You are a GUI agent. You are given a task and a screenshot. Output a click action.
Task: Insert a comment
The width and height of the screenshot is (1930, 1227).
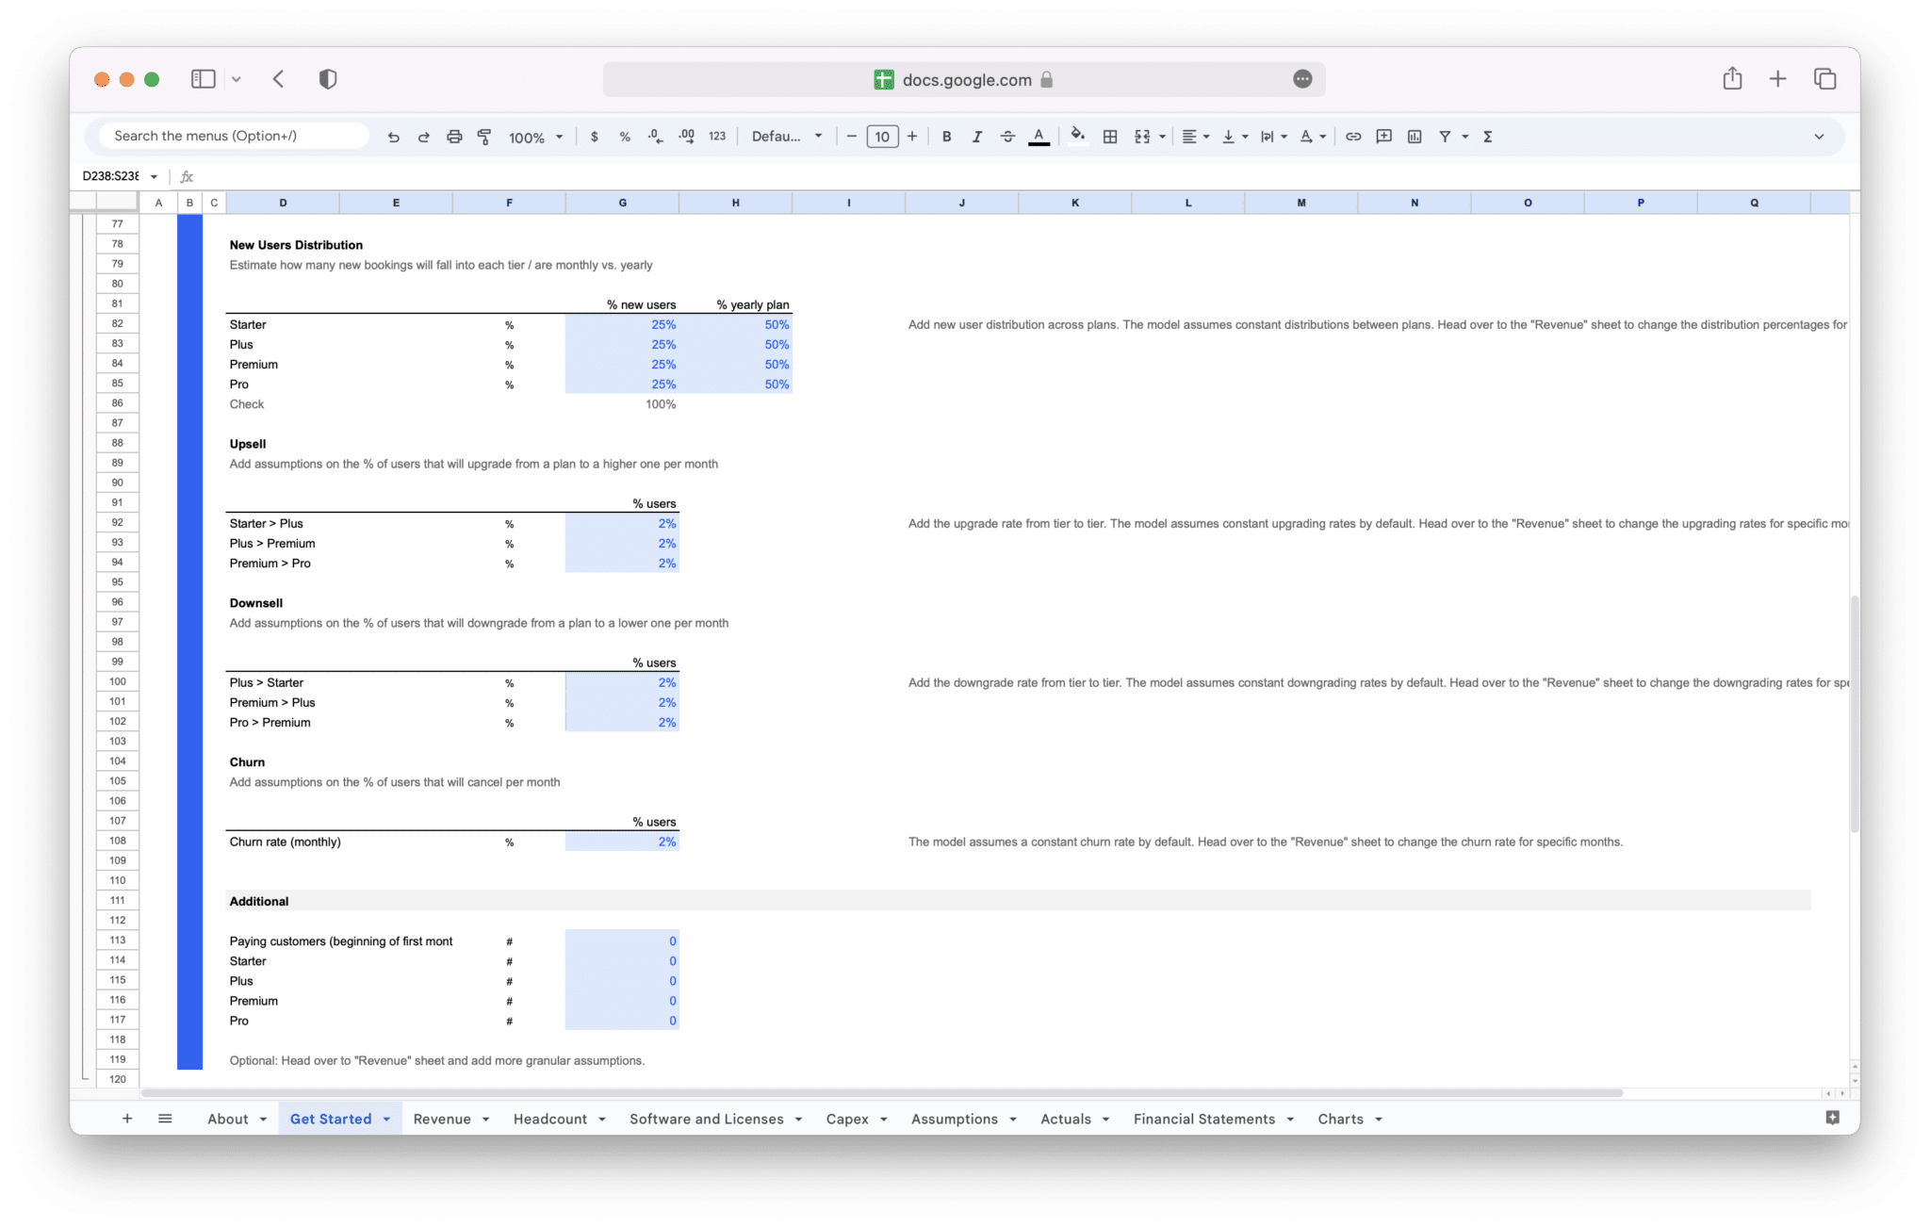click(1383, 136)
